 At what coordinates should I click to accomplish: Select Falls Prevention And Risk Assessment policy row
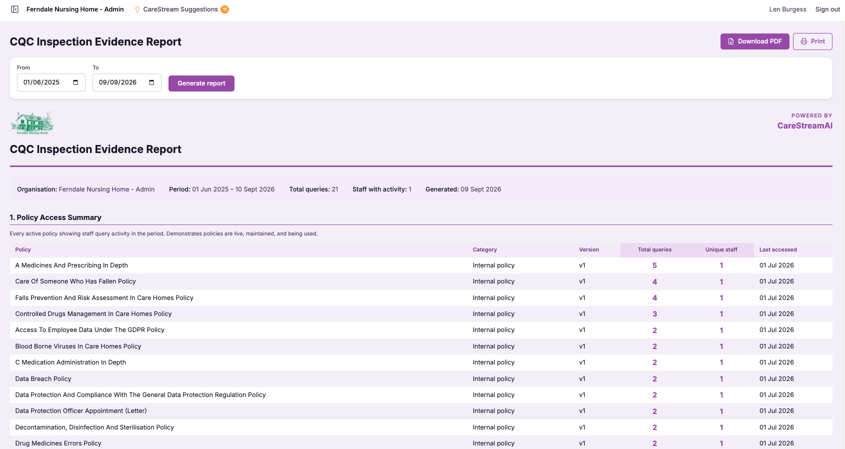[x=421, y=298]
